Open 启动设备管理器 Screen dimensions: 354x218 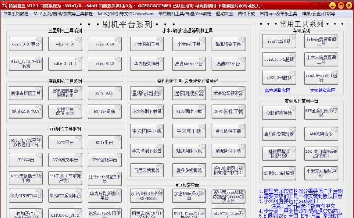(279, 134)
